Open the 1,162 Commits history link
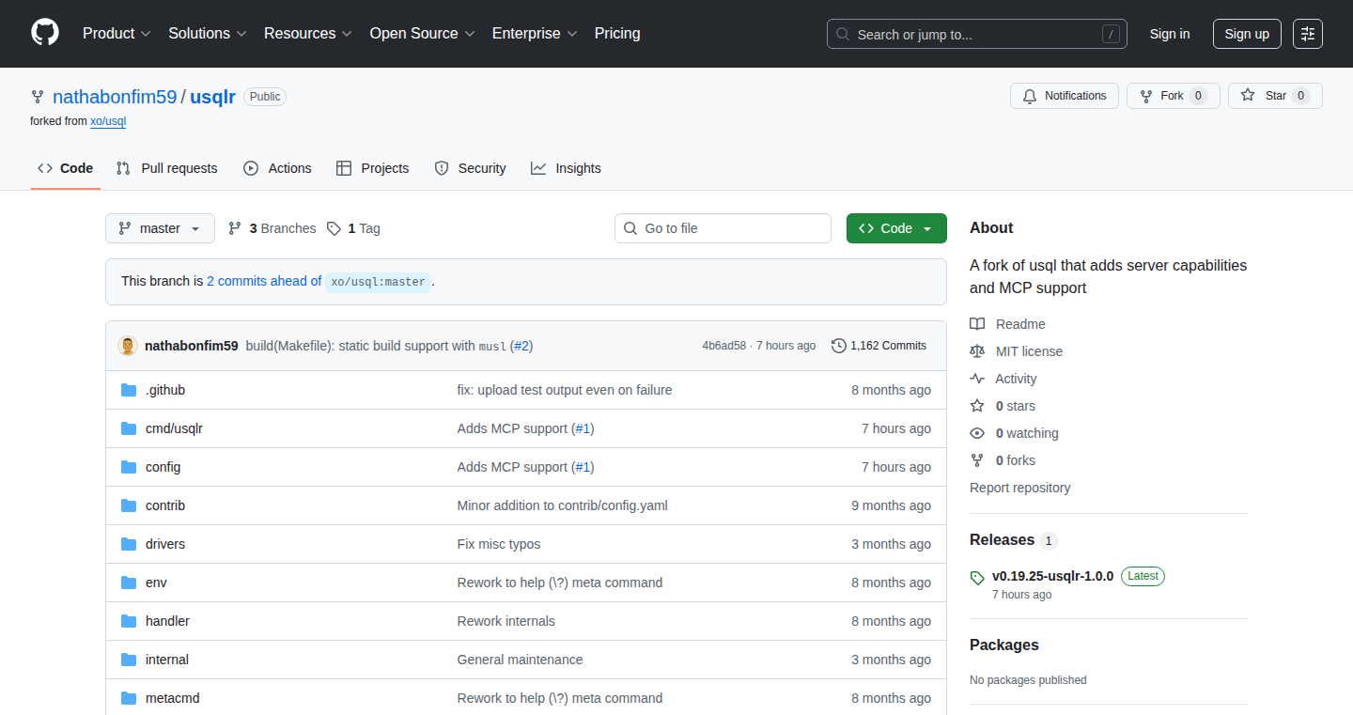1353x715 pixels. point(879,346)
